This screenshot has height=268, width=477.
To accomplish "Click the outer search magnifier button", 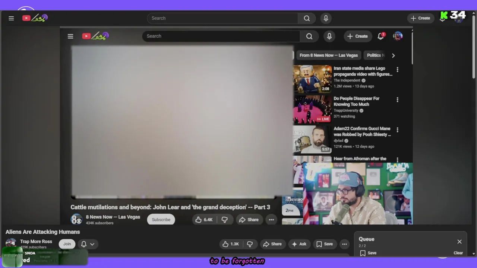I will [x=307, y=18].
